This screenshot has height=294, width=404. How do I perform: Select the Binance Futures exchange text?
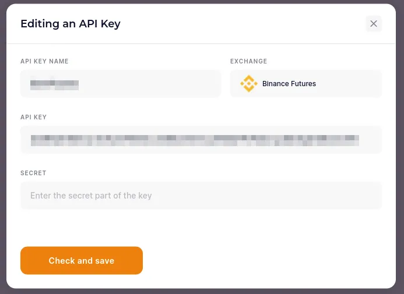coord(289,84)
